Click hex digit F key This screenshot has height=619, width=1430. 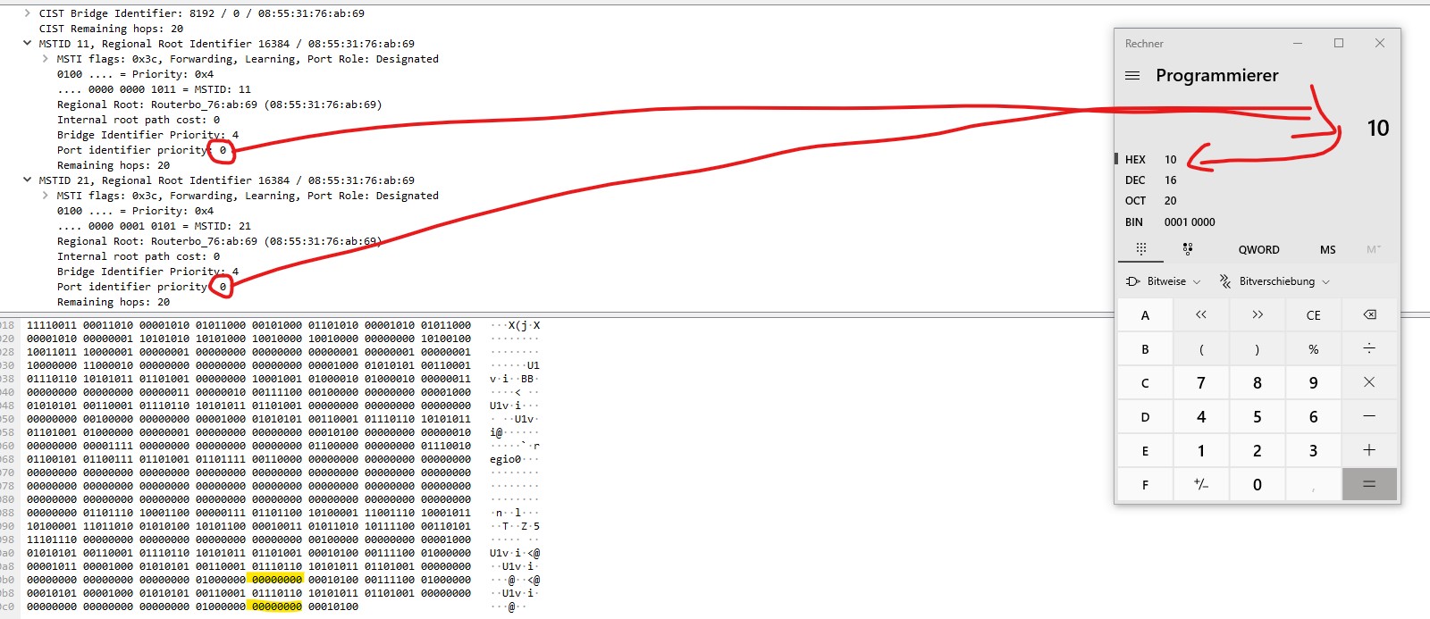[x=1145, y=484]
